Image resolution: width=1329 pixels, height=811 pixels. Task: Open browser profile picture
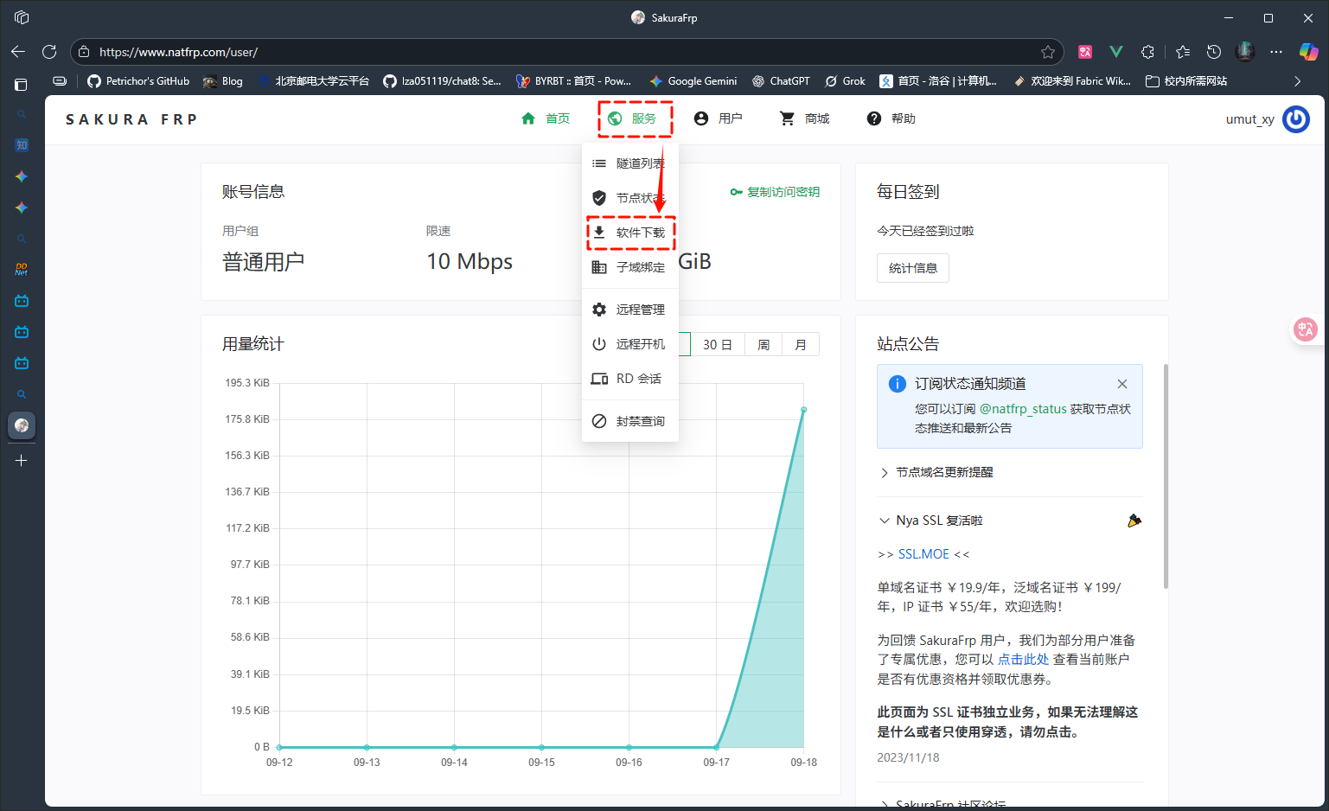tap(1245, 52)
